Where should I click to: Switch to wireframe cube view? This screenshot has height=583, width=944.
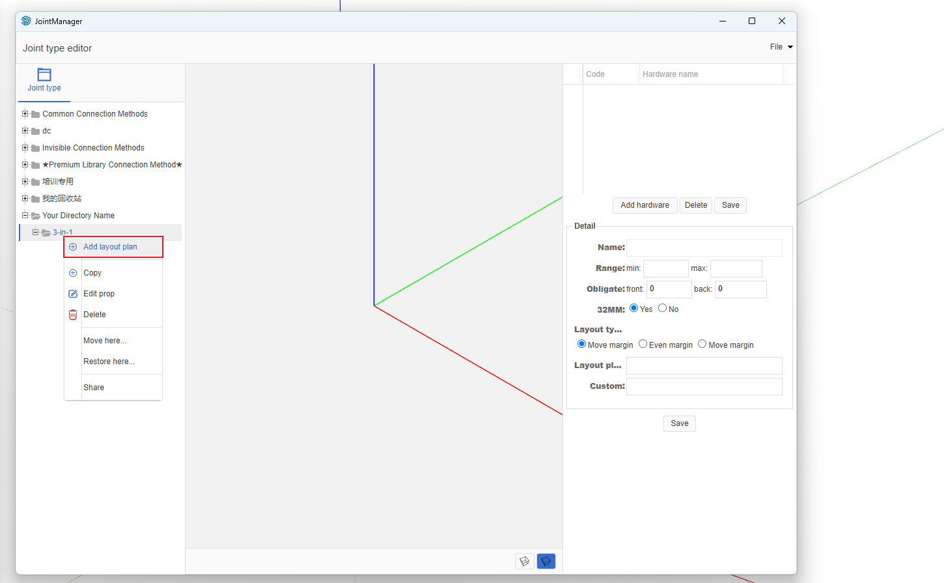pos(525,561)
